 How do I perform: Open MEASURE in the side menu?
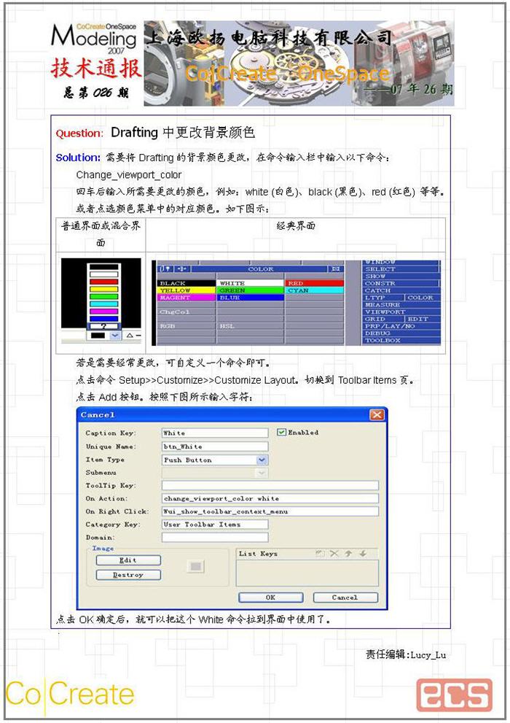(401, 305)
